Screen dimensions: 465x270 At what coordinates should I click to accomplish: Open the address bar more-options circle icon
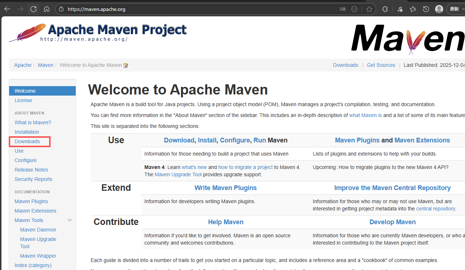354,9
